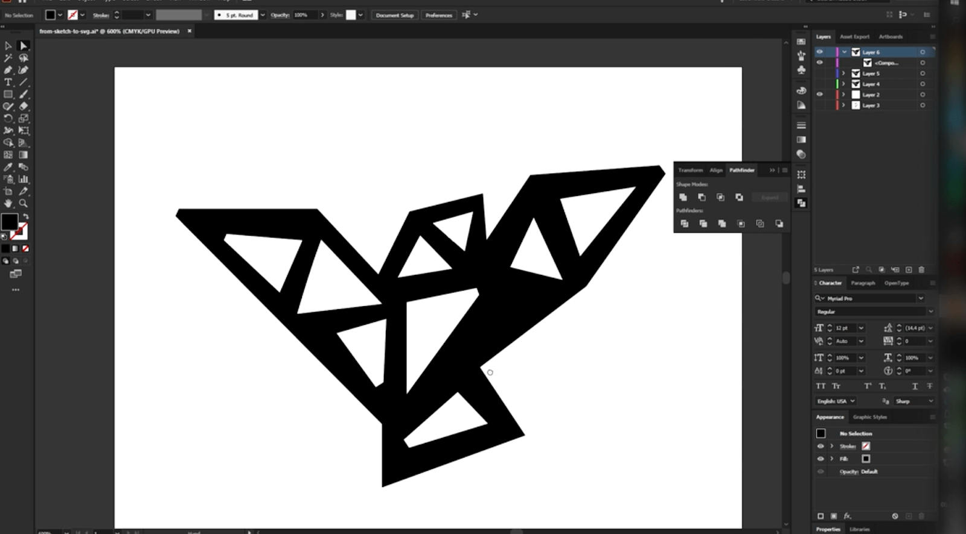Viewport: 966px width, 534px height.
Task: Select the Type tool
Action: point(8,82)
